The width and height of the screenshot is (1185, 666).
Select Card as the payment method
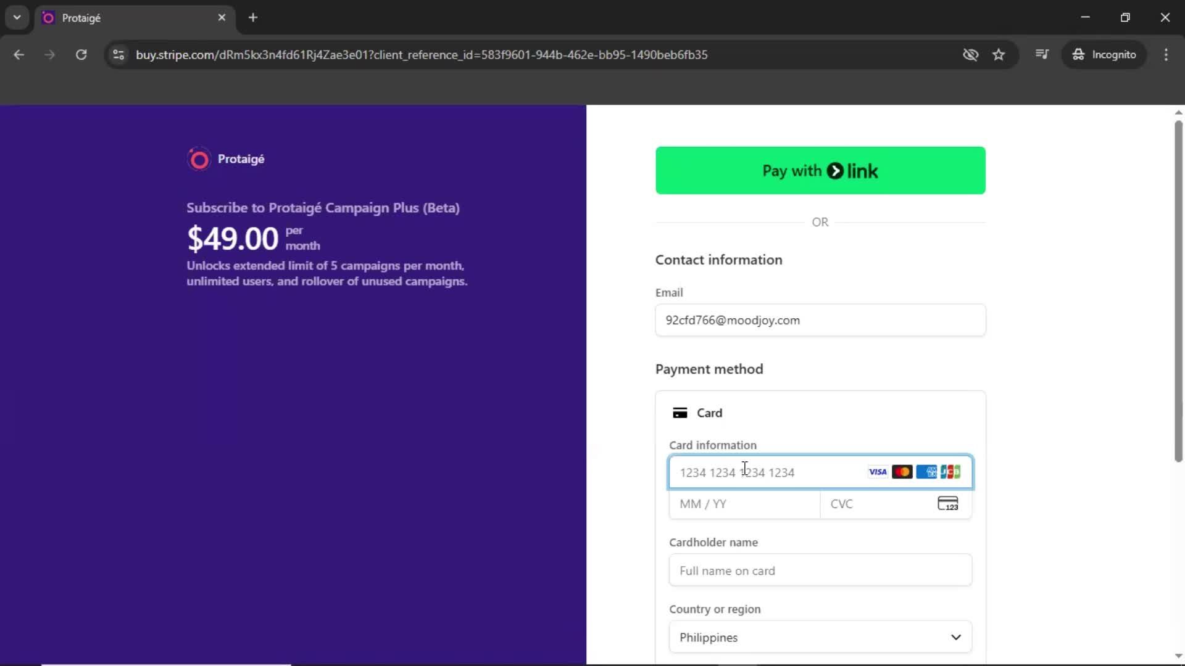(x=696, y=413)
